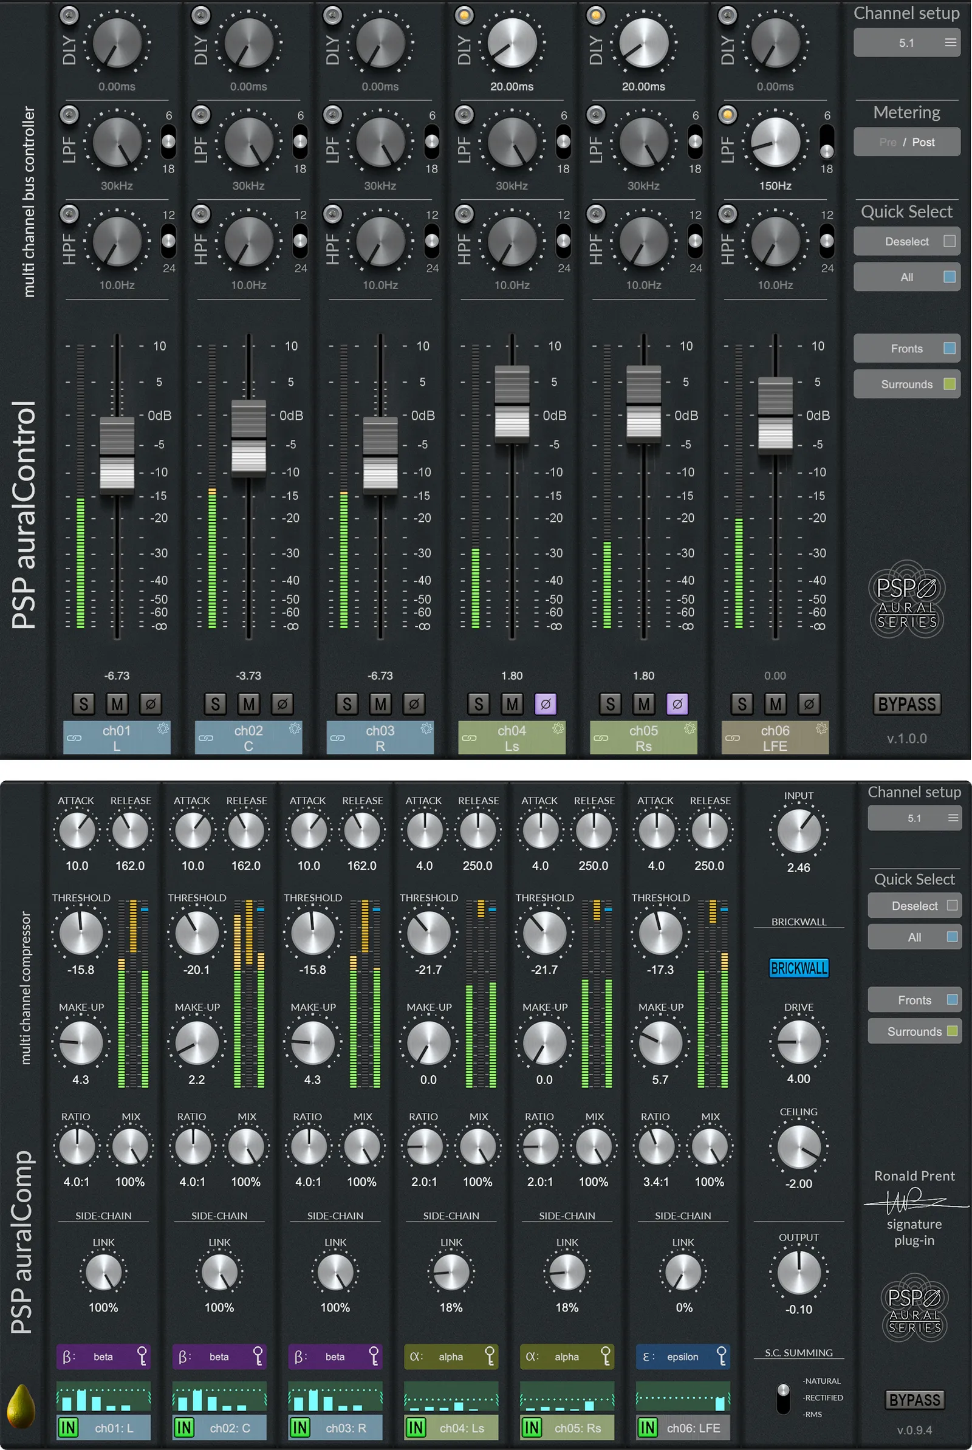Viewport: 972px width, 1450px height.
Task: Flip the LPF slope switch on ch03 R
Action: point(431,142)
